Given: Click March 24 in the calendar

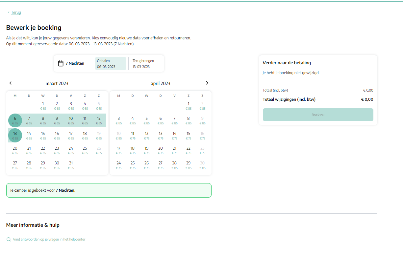Looking at the screenshot, I should 71,150.
